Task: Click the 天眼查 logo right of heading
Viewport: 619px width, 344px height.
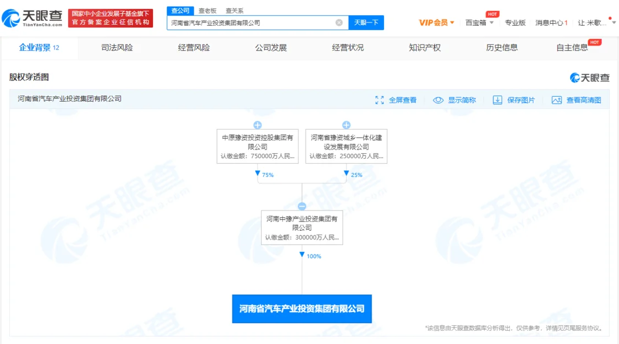Action: [589, 77]
